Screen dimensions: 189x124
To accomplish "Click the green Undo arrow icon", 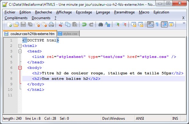I will point(84,25).
